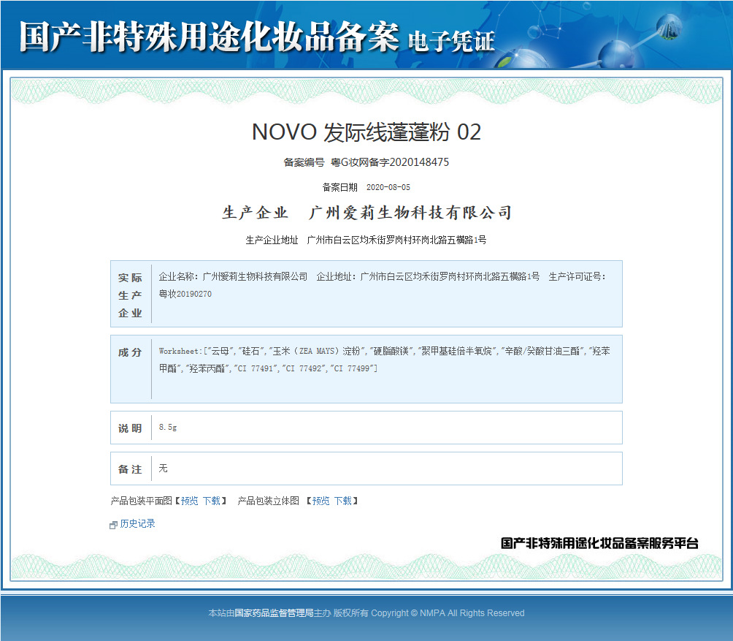Preview the 产品包装平面图 image

[189, 501]
